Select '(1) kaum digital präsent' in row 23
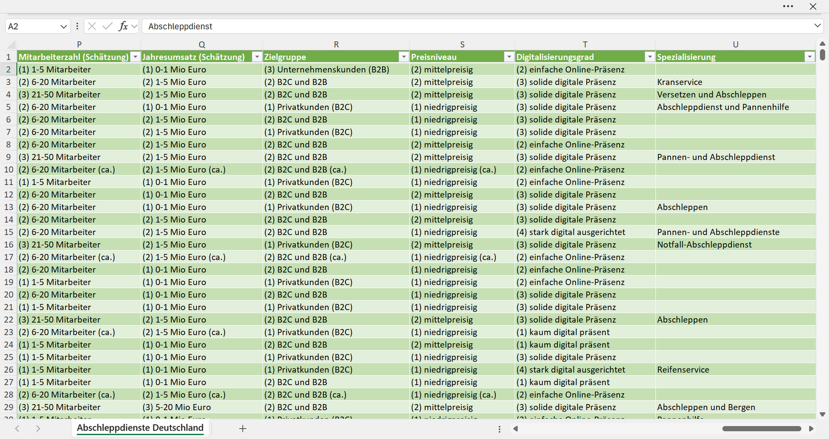This screenshot has width=829, height=439. coord(585,332)
